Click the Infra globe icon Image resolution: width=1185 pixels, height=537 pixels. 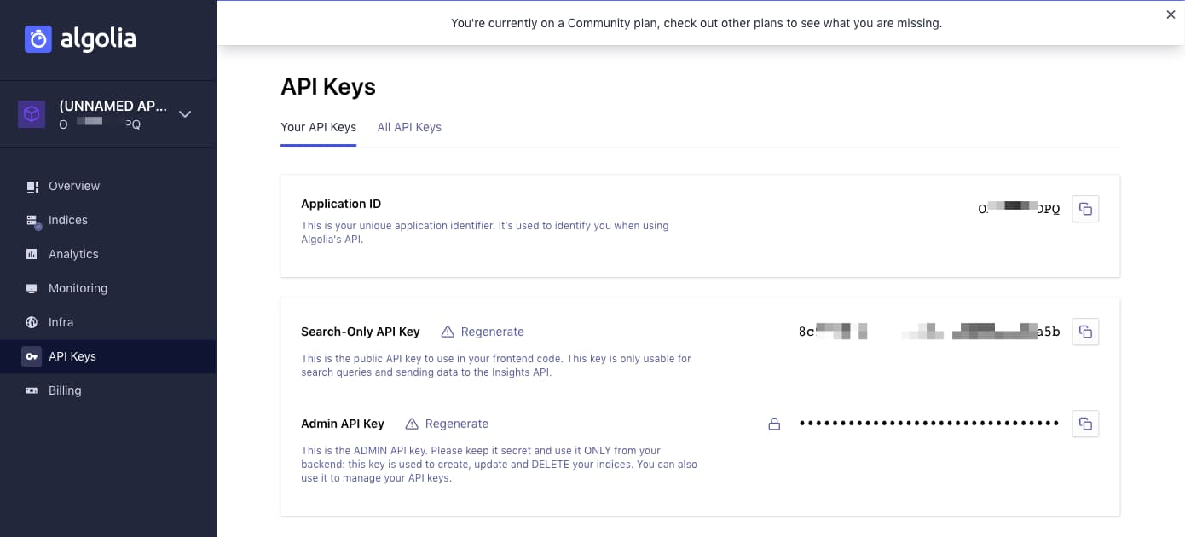pyautogui.click(x=32, y=321)
